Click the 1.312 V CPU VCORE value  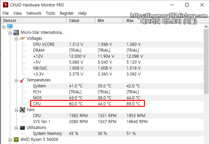76,44
